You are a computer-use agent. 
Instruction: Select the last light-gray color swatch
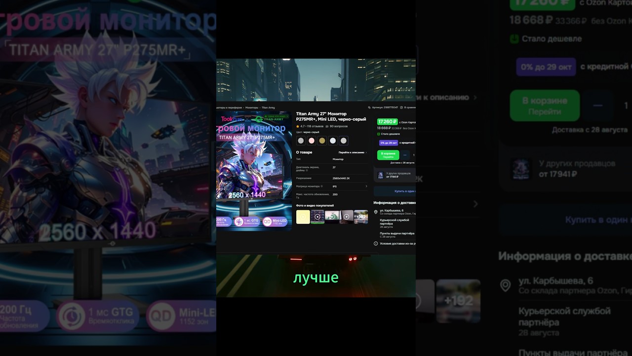pos(344,140)
